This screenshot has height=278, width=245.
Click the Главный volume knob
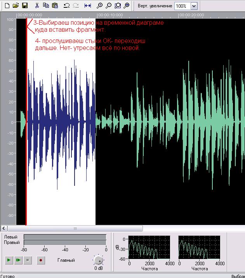98,260
